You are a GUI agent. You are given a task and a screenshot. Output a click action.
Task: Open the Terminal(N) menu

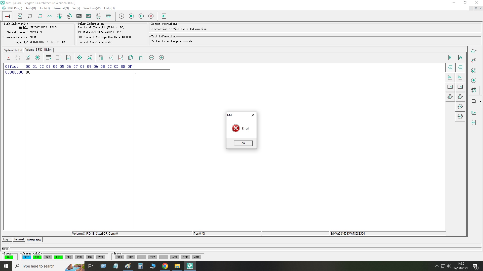click(x=61, y=8)
